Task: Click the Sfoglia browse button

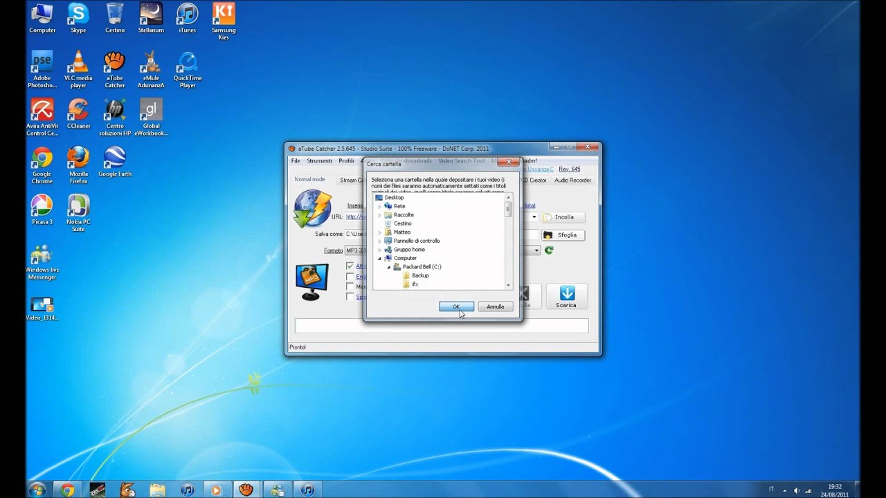Action: pos(563,235)
